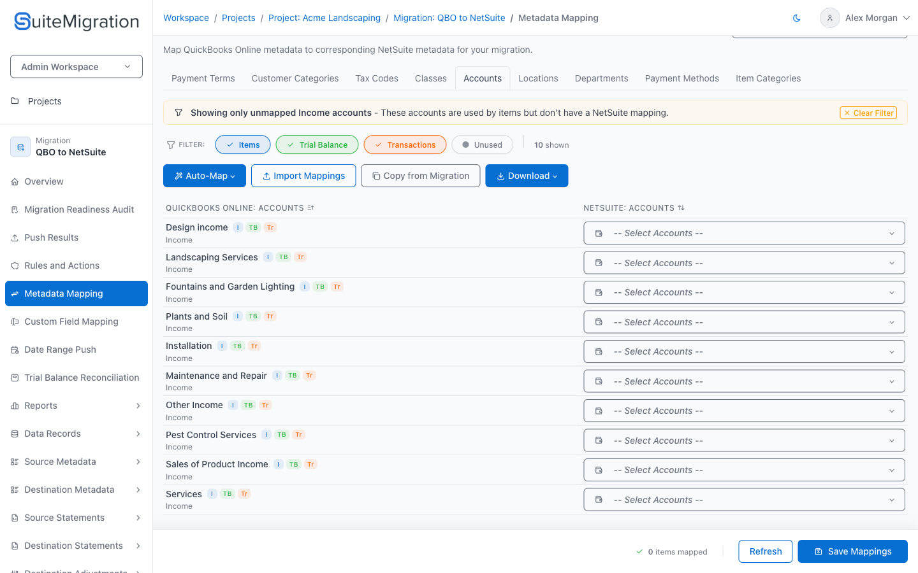Image resolution: width=918 pixels, height=573 pixels.
Task: Open the Alex Morgan user menu
Action: point(865,18)
